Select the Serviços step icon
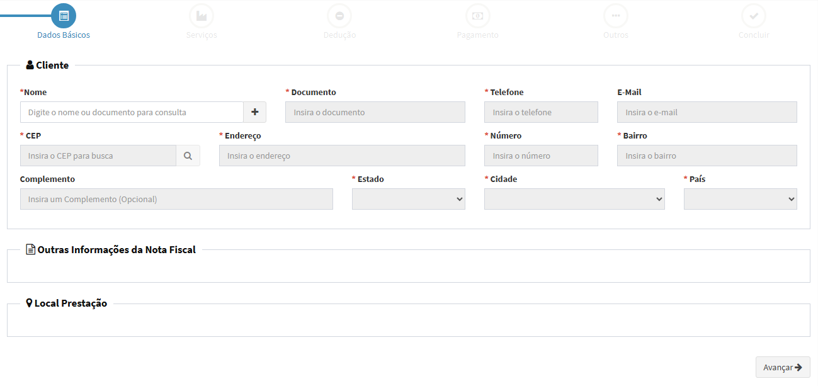This screenshot has height=386, width=818. click(202, 16)
